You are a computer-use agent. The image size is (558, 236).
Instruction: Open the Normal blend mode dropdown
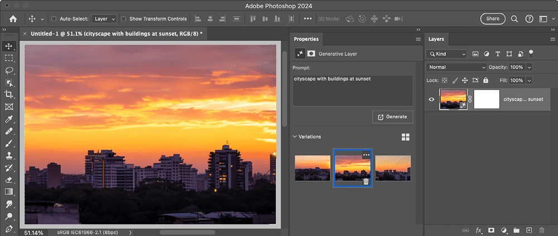(456, 67)
